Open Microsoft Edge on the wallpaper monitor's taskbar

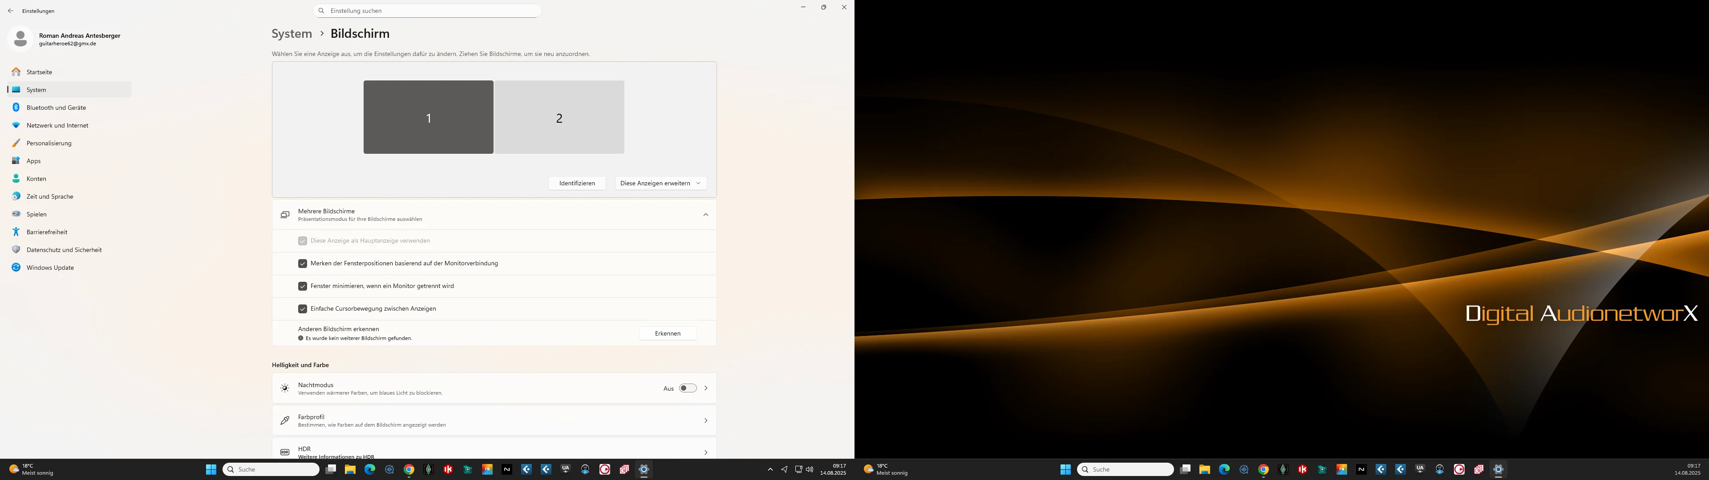tap(1224, 469)
